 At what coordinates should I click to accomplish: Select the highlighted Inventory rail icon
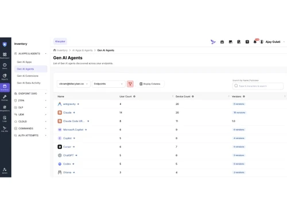pyautogui.click(x=5, y=87)
